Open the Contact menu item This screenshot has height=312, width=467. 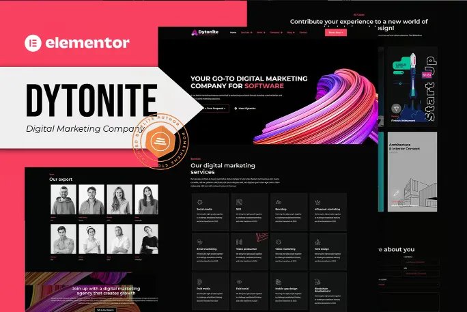coord(303,32)
